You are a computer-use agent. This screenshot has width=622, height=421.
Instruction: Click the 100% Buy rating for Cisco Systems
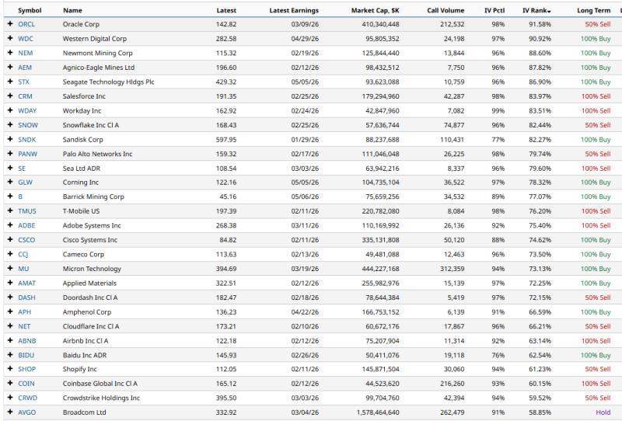[596, 240]
